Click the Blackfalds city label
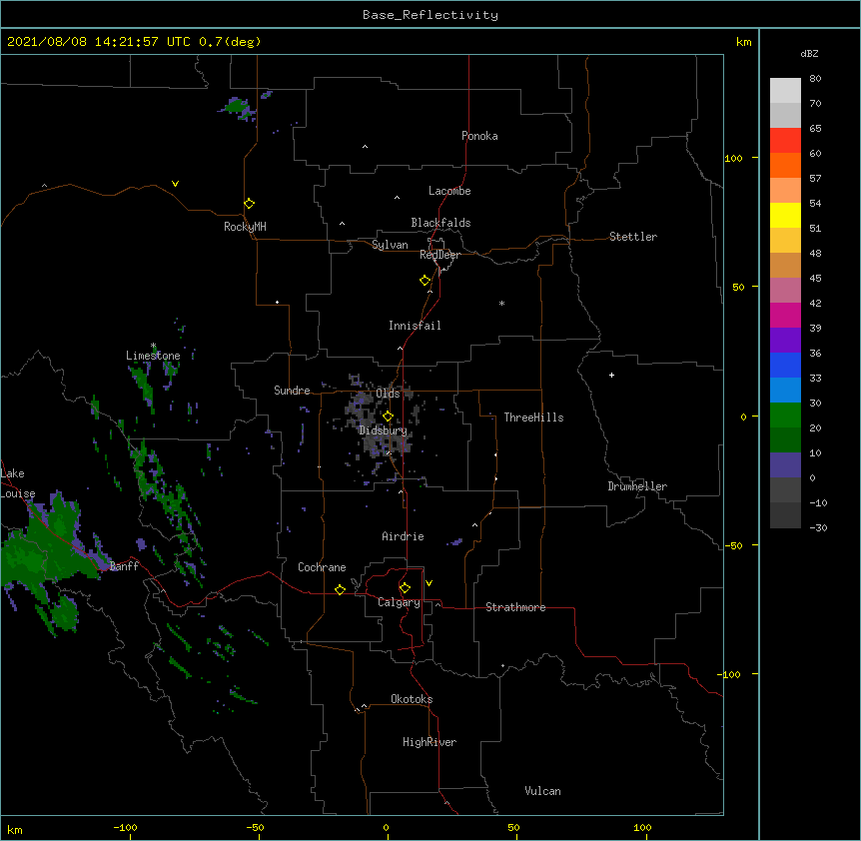Image resolution: width=861 pixels, height=841 pixels. point(440,223)
